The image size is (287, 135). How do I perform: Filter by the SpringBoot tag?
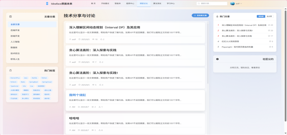[x=34, y=82]
